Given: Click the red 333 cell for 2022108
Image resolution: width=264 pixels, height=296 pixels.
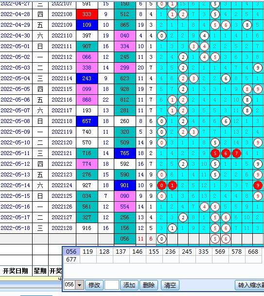Looking at the screenshot, I should [87, 14].
